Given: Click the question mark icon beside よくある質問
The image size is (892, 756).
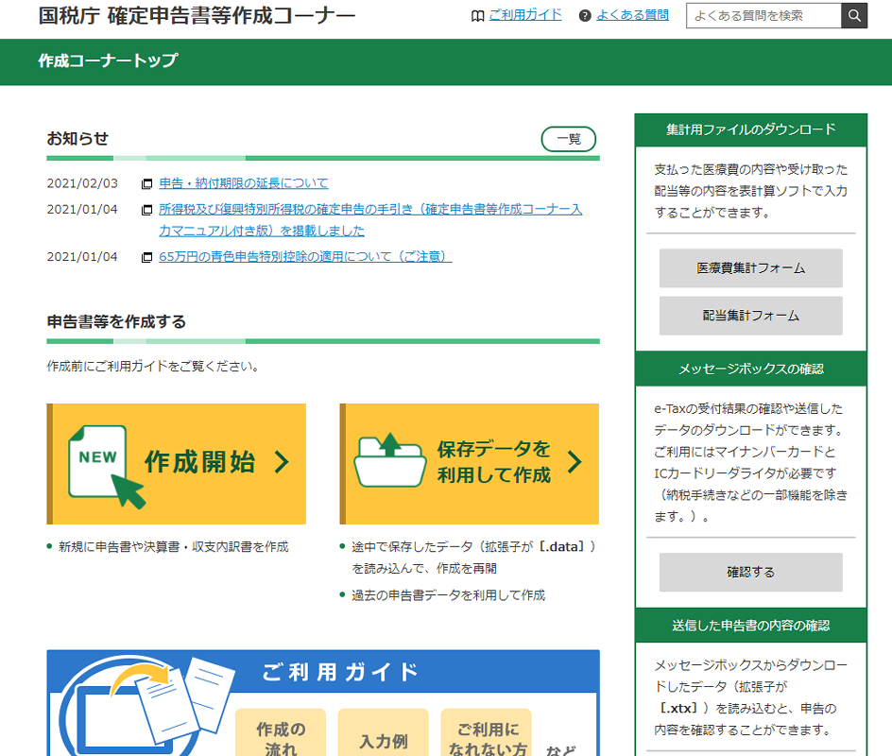Looking at the screenshot, I should pyautogui.click(x=585, y=15).
